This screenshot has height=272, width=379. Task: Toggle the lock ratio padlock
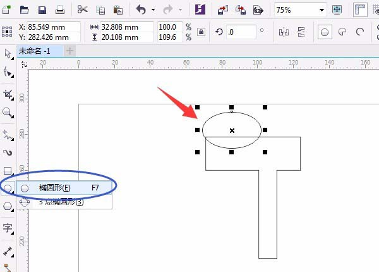(201, 32)
